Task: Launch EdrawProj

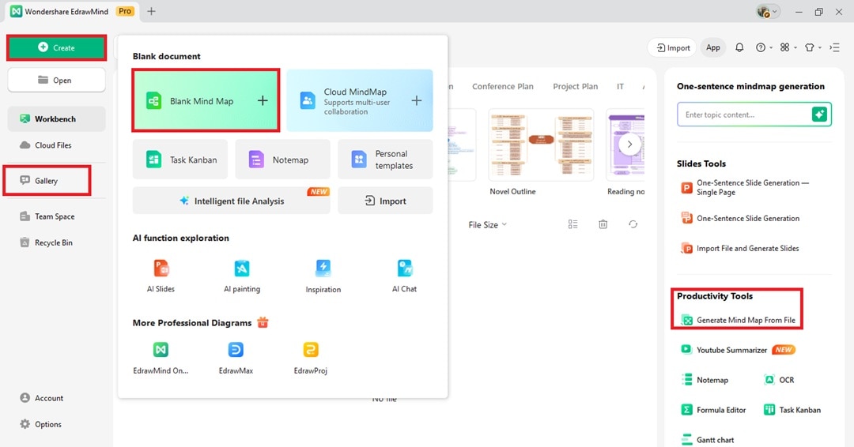Action: coord(311,357)
